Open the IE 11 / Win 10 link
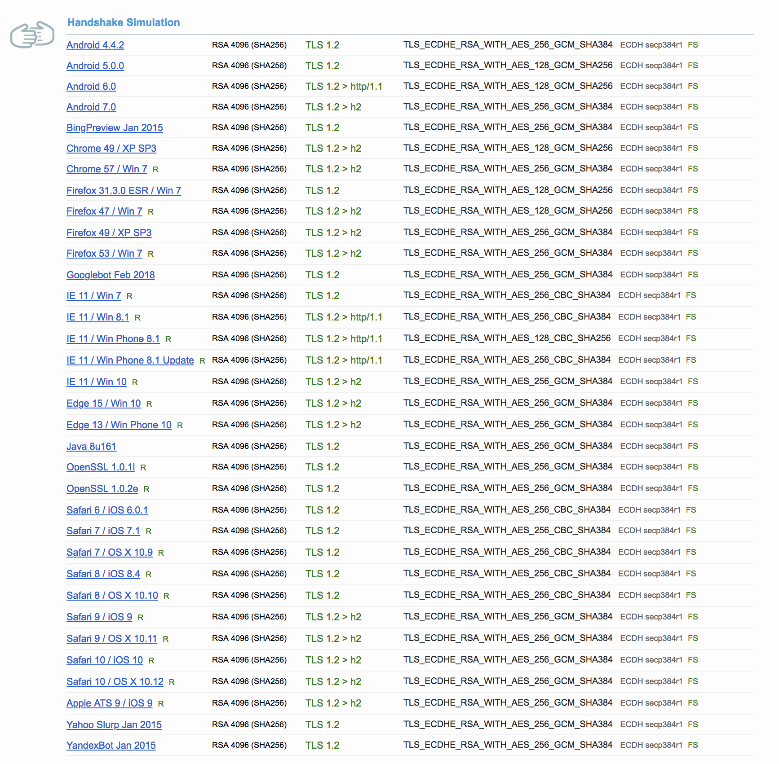Image resolution: width=779 pixels, height=764 pixels. pos(97,382)
